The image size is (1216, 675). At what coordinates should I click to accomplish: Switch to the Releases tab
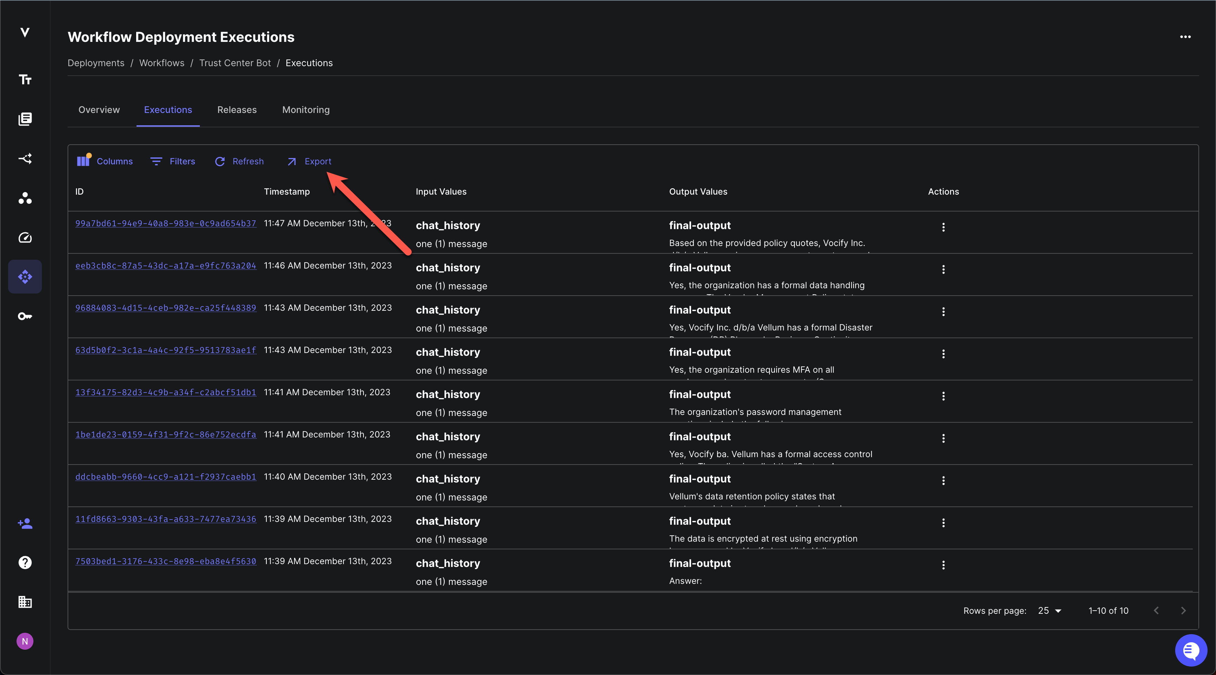click(237, 109)
